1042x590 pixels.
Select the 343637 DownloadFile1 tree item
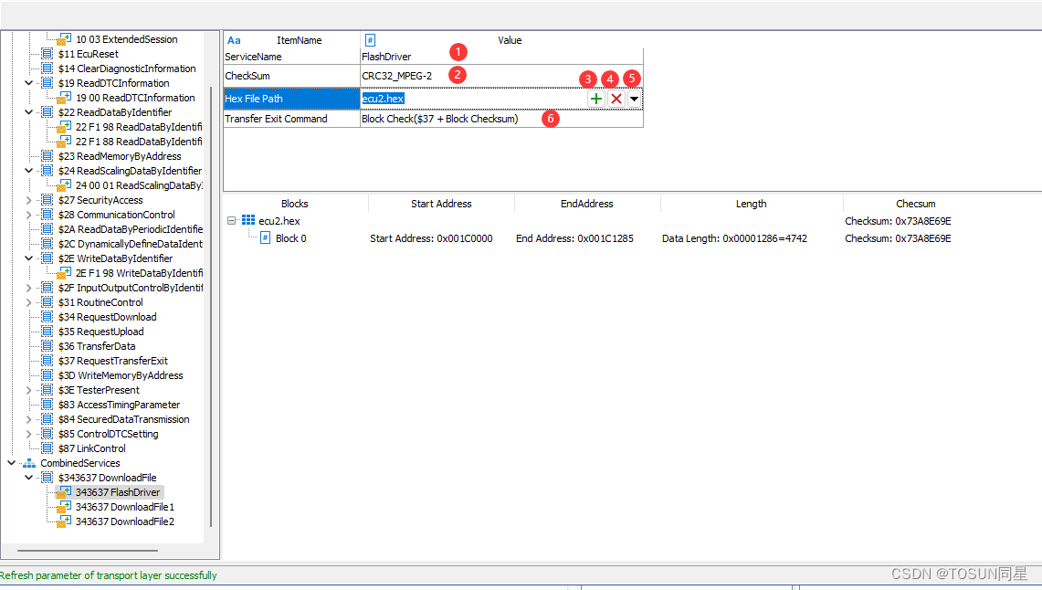coord(125,507)
